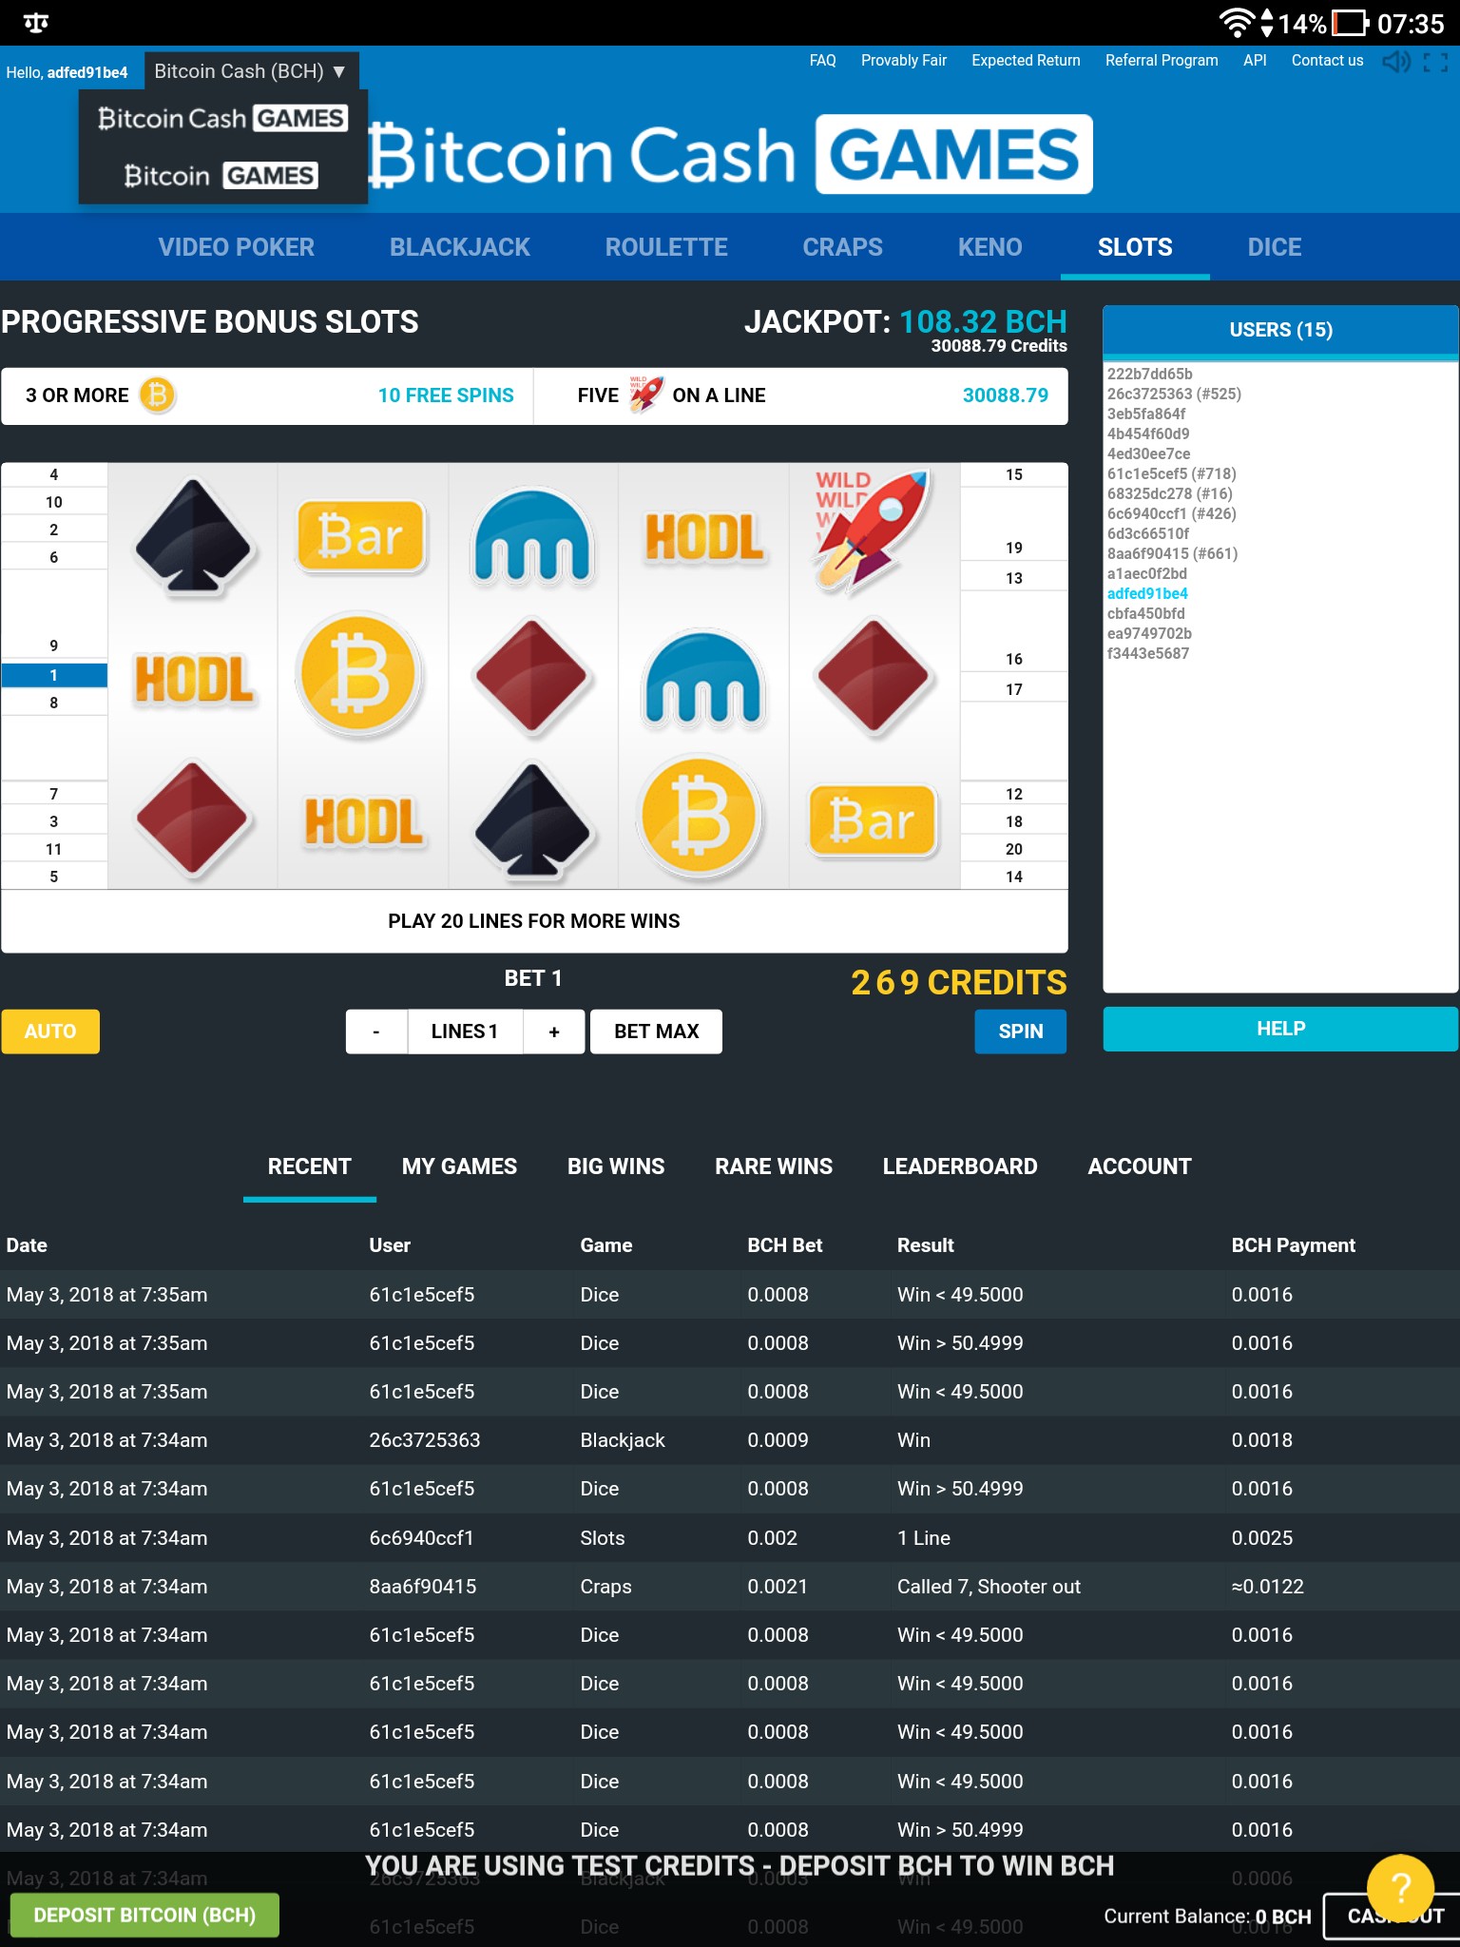Click the Users (15) panel header
The width and height of the screenshot is (1460, 1947).
pyautogui.click(x=1280, y=330)
